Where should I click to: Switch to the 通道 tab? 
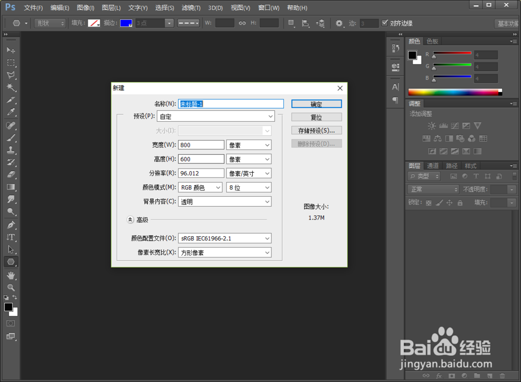(x=433, y=165)
